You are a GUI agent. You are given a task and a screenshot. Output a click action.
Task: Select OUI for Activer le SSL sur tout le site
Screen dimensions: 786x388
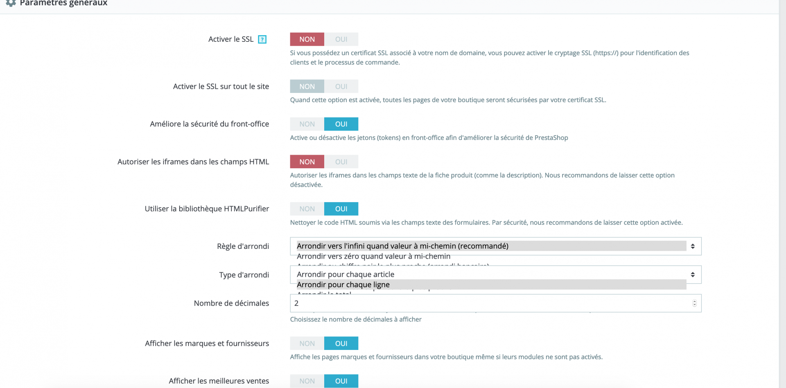[341, 86]
